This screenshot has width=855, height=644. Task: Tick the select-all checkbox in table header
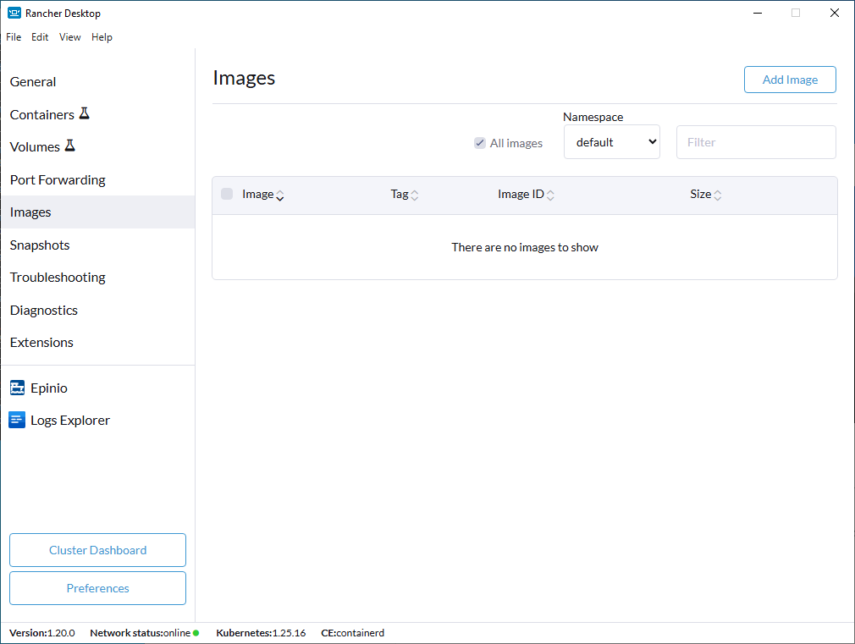coord(227,194)
